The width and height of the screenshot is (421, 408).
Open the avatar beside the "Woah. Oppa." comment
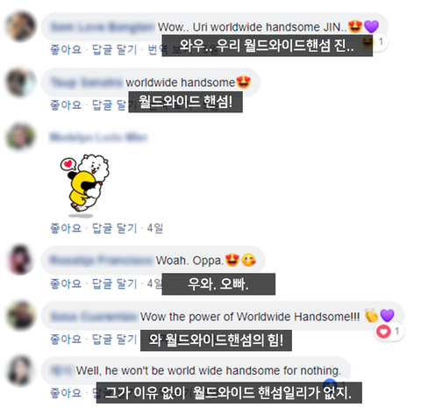click(20, 260)
